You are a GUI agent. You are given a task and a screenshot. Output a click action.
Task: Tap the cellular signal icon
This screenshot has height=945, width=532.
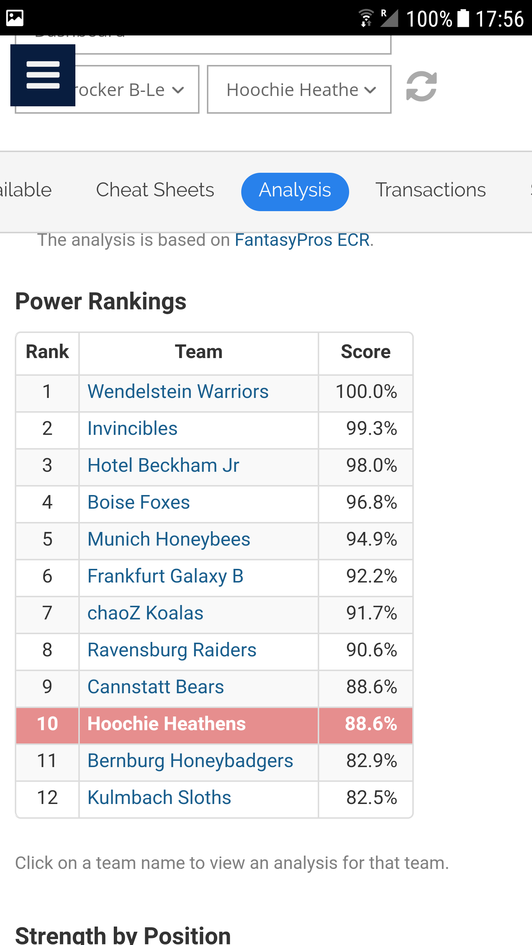click(x=389, y=18)
